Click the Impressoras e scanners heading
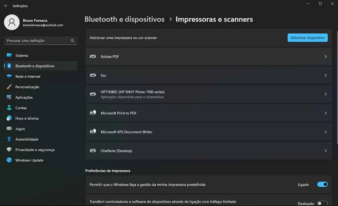This screenshot has width=338, height=206. [x=214, y=19]
